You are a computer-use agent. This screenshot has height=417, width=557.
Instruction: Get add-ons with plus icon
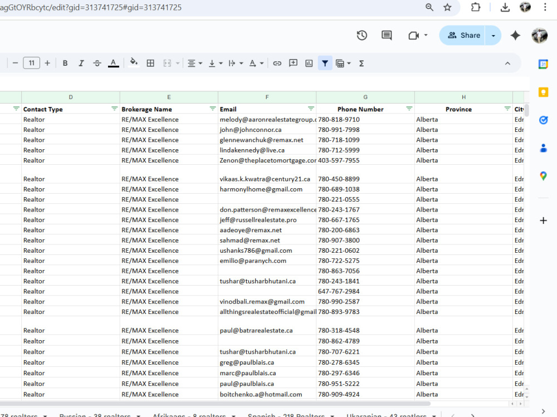tap(543, 220)
